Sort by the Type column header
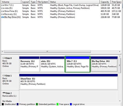This screenshot has height=106, width=123. [33, 2]
